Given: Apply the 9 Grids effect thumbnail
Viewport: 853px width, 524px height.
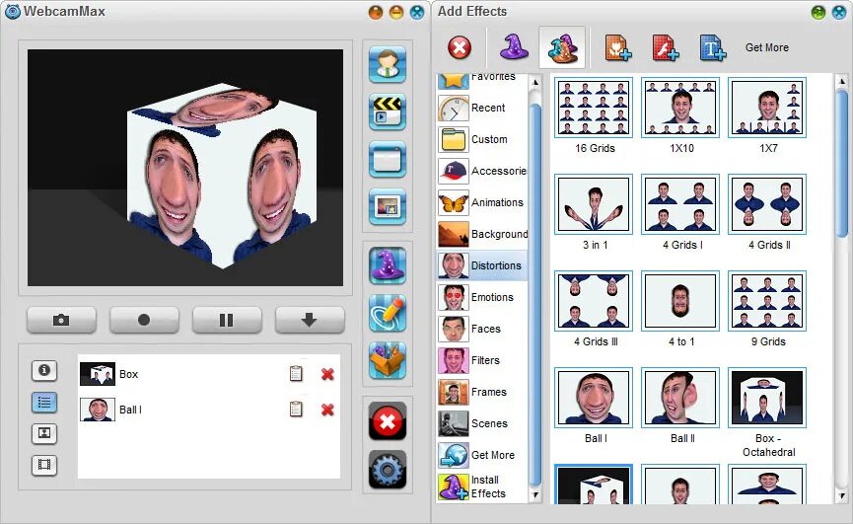Looking at the screenshot, I should point(767,301).
